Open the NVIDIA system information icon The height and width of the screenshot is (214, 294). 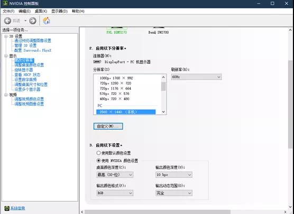click(7, 208)
